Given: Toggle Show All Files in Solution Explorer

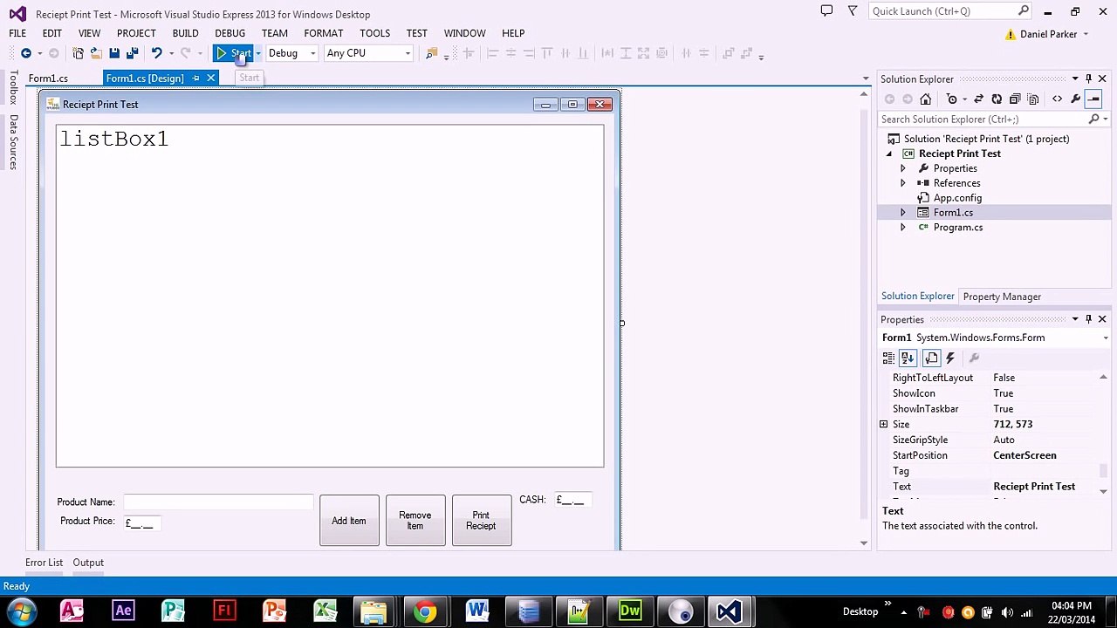Looking at the screenshot, I should [1032, 99].
